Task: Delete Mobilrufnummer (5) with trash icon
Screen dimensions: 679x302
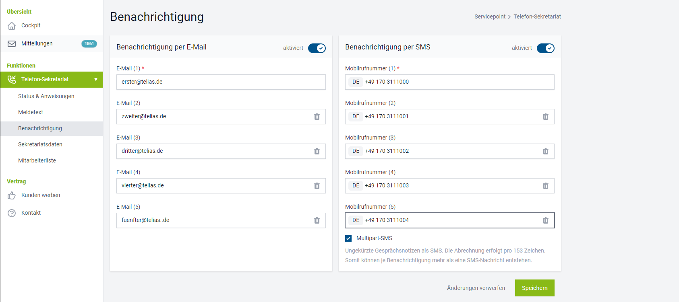Action: pos(546,220)
